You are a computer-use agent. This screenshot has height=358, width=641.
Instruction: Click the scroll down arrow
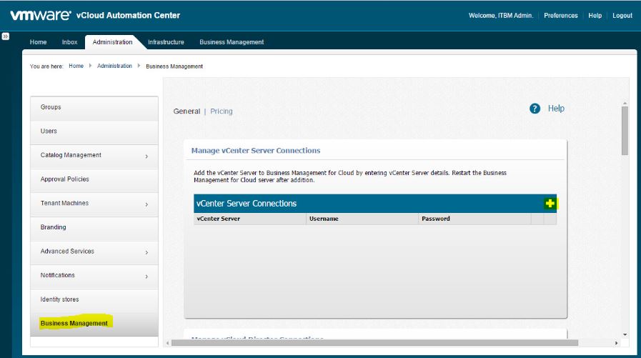pyautogui.click(x=625, y=334)
